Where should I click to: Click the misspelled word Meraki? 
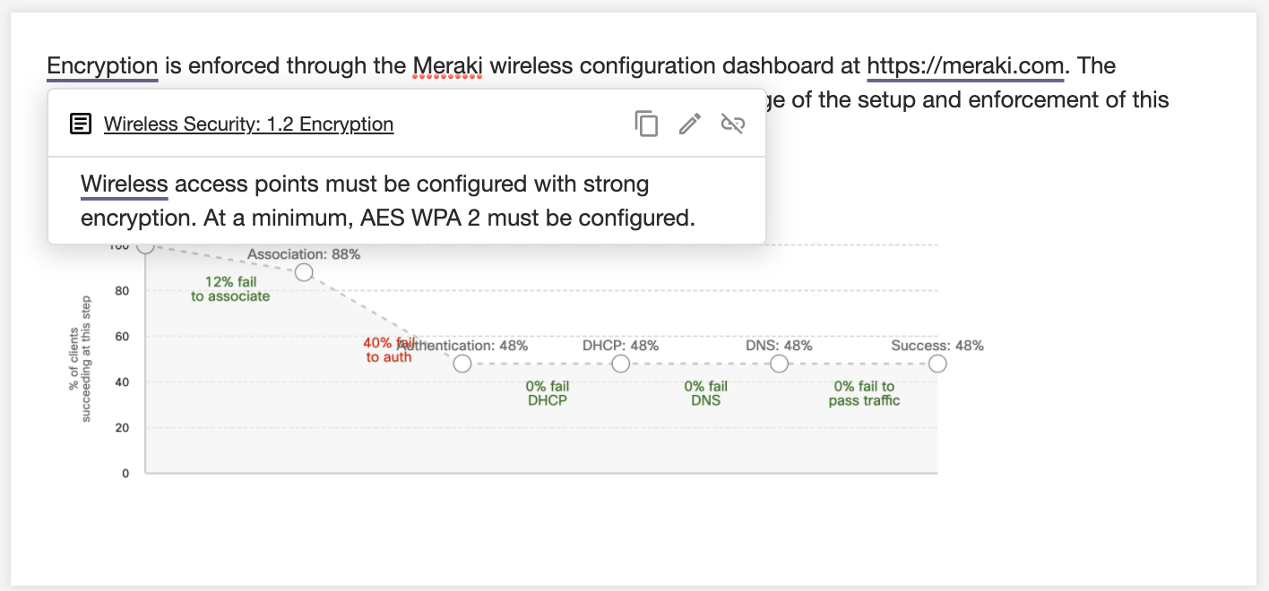(447, 65)
